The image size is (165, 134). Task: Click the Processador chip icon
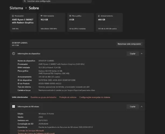point(13,16)
